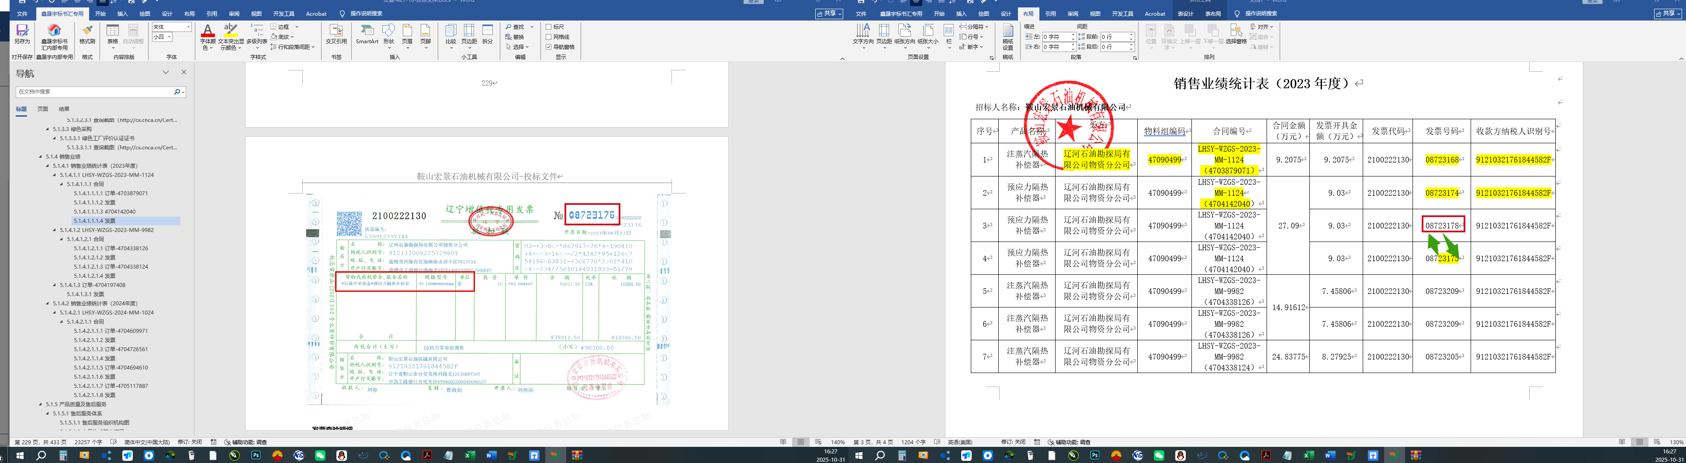Click the Excel icon in the left taskbar

click(470, 455)
